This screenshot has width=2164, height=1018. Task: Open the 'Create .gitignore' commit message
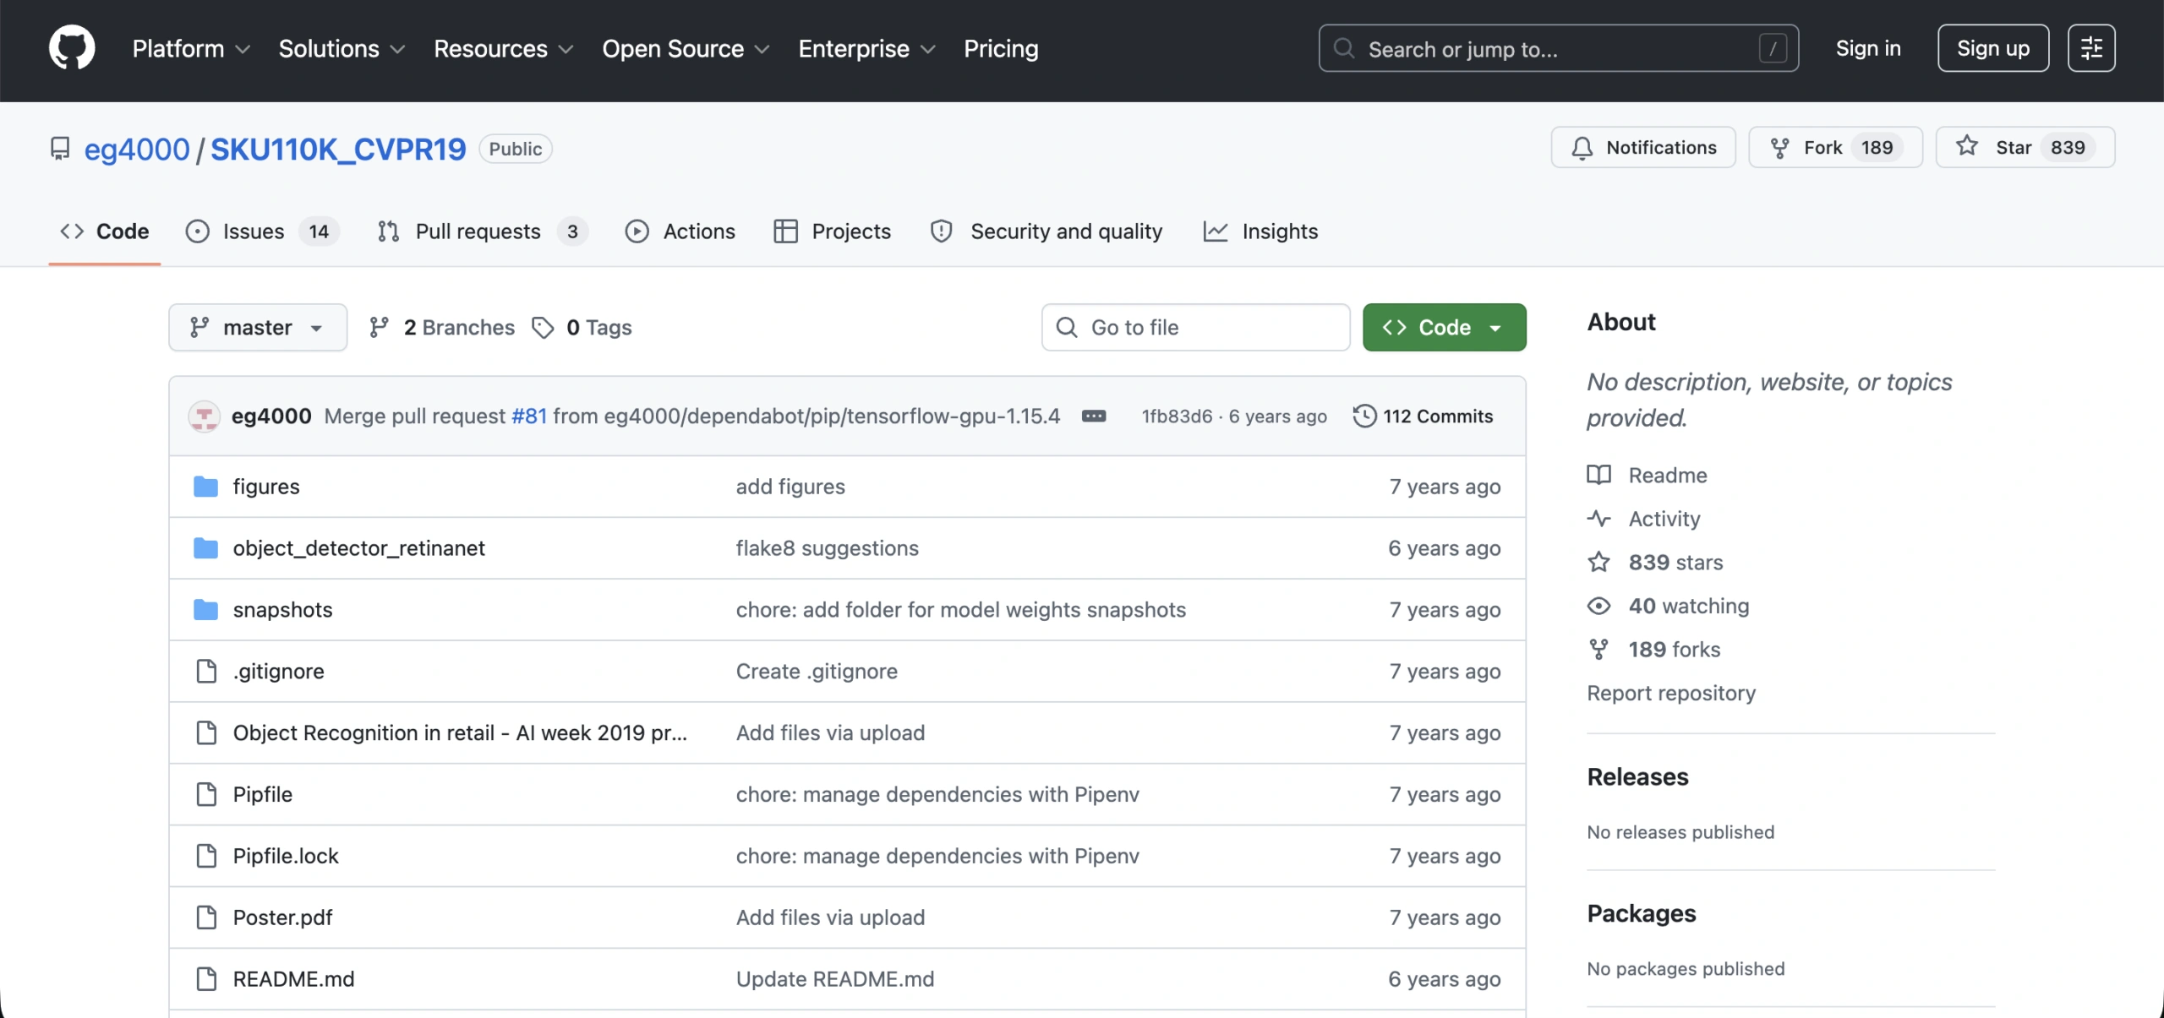pos(817,672)
